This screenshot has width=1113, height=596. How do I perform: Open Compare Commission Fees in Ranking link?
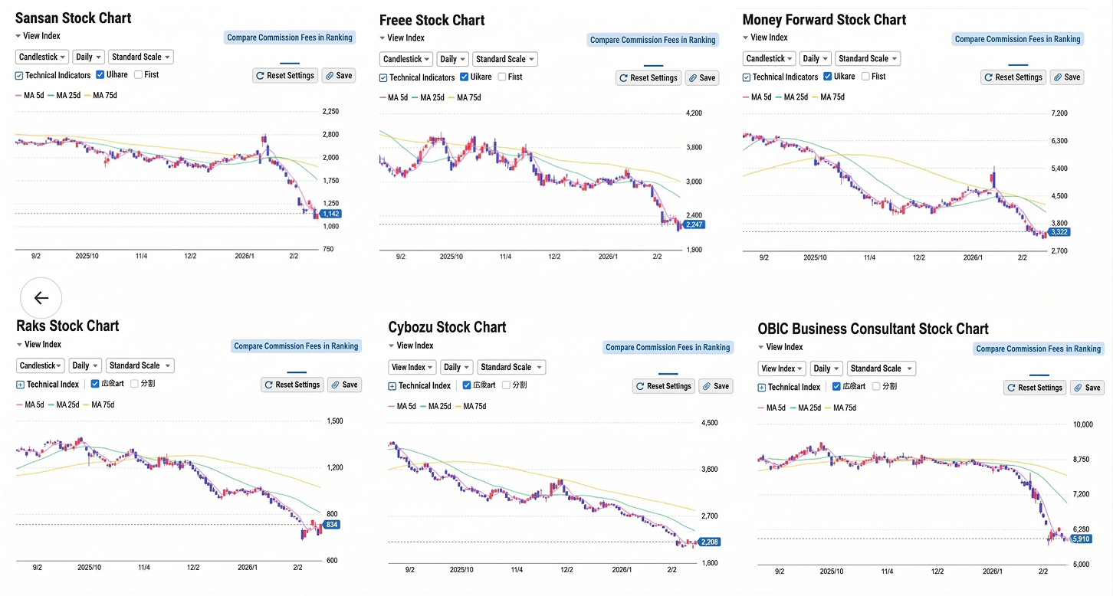coord(290,37)
